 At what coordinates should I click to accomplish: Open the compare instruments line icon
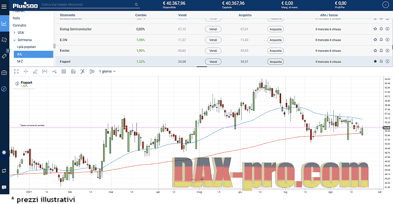coord(54,72)
